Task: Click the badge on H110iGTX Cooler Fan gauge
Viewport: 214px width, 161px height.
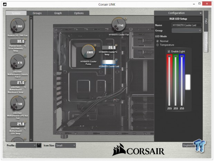Action: [125, 18]
